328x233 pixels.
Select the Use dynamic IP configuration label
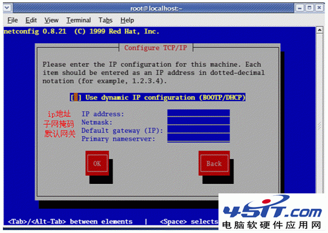pos(165,98)
